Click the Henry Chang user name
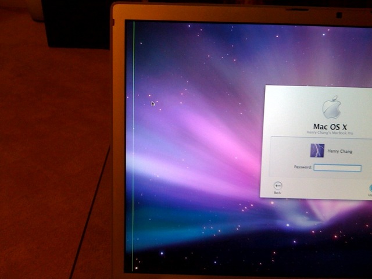Screen dimensions: 372x279 tap(339, 151)
